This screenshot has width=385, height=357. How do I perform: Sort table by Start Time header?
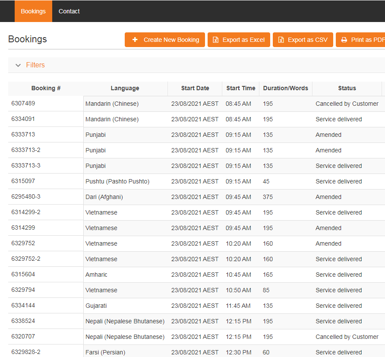(x=241, y=88)
